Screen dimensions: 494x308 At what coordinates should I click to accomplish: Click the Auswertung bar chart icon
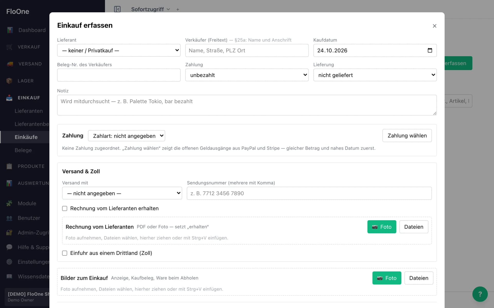point(9,183)
